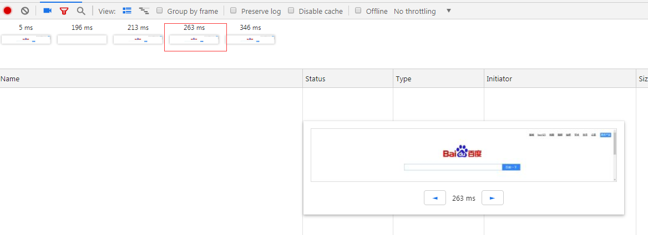The image size is (648, 235).
Task: Check the Offline checkbox
Action: [358, 11]
